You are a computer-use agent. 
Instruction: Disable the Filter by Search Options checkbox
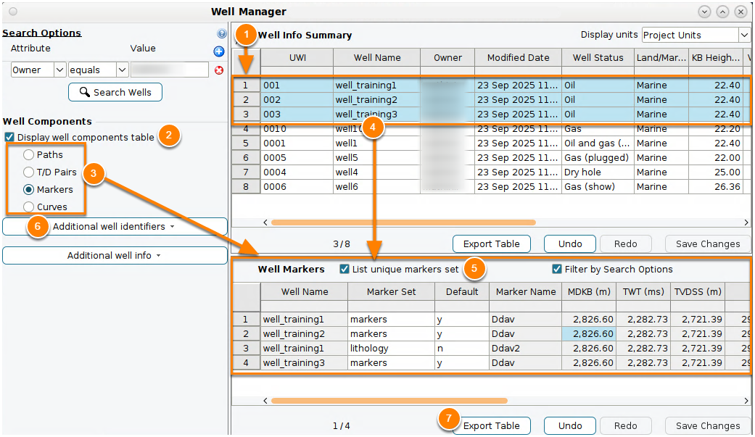coord(556,269)
